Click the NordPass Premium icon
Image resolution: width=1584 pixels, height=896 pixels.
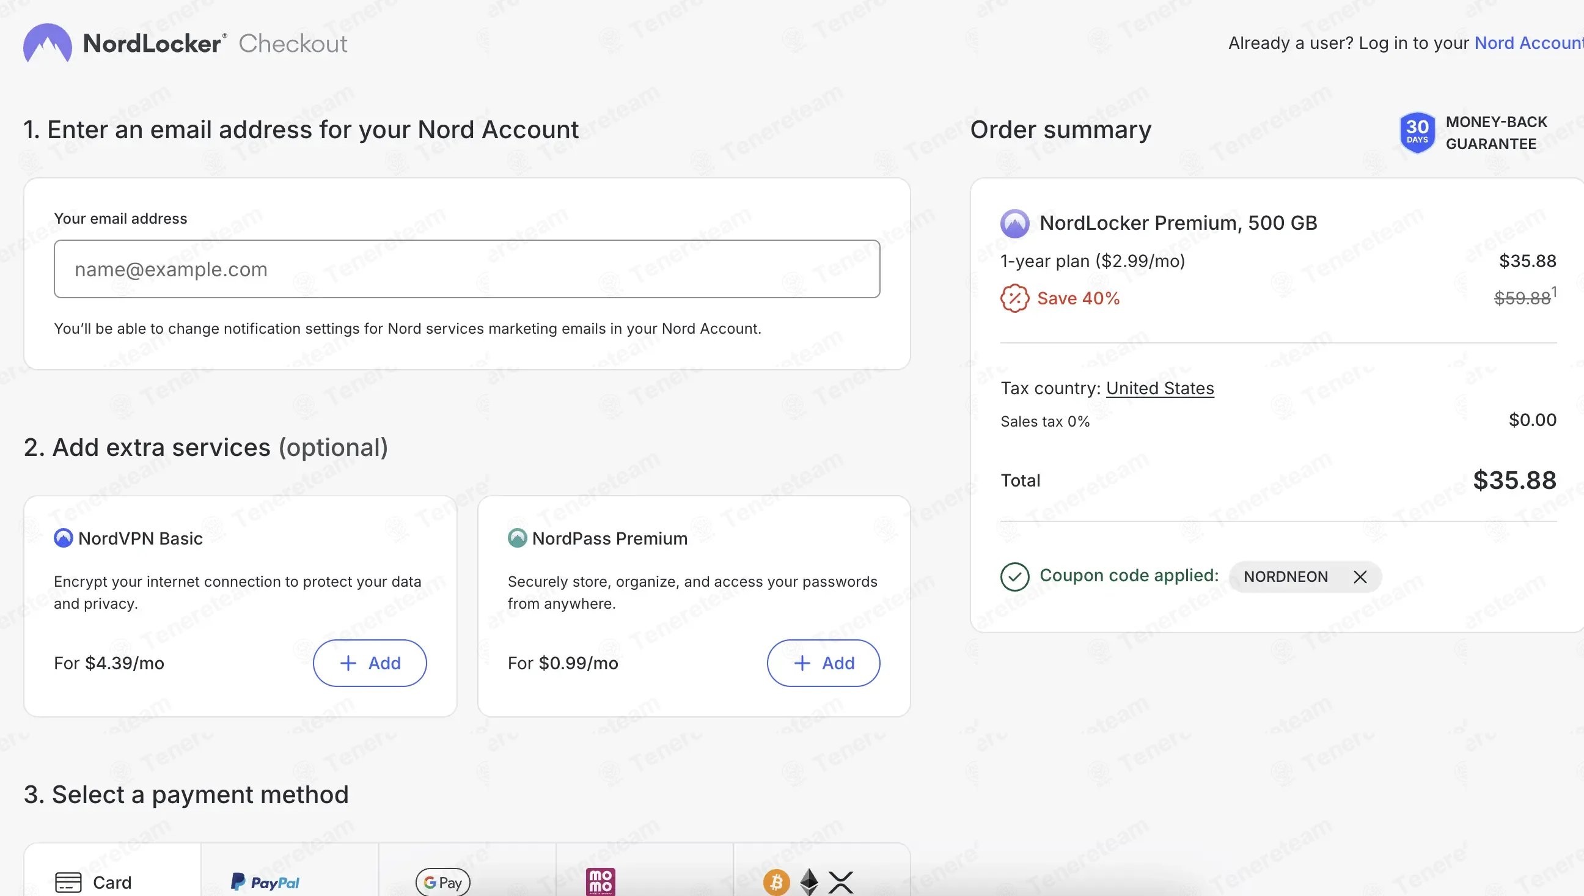point(518,538)
